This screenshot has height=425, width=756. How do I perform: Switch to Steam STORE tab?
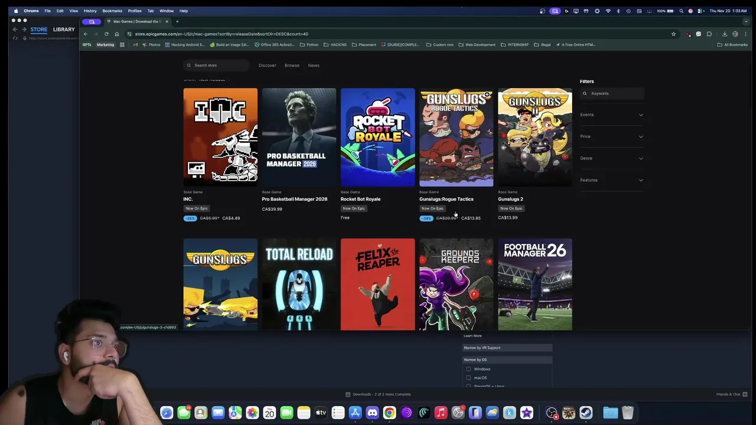coord(39,30)
